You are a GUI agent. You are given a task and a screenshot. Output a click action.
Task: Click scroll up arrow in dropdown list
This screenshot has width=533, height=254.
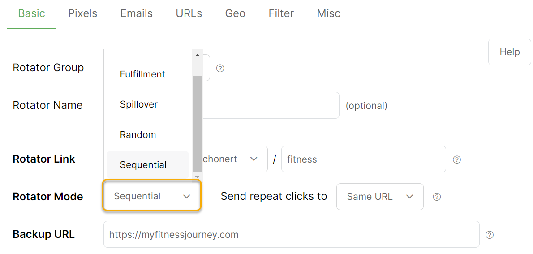[197, 55]
